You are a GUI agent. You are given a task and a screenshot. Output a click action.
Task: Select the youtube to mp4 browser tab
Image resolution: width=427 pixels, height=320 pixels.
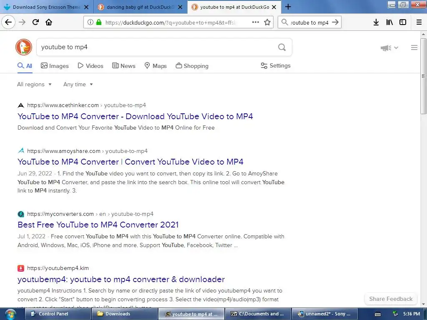[x=234, y=7]
